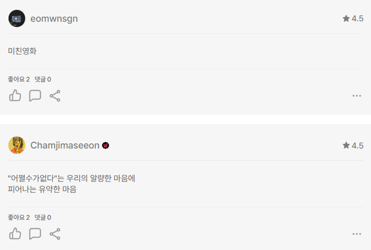Open more options for Chamjimaseeon's review
The height and width of the screenshot is (250, 371).
pos(357,234)
